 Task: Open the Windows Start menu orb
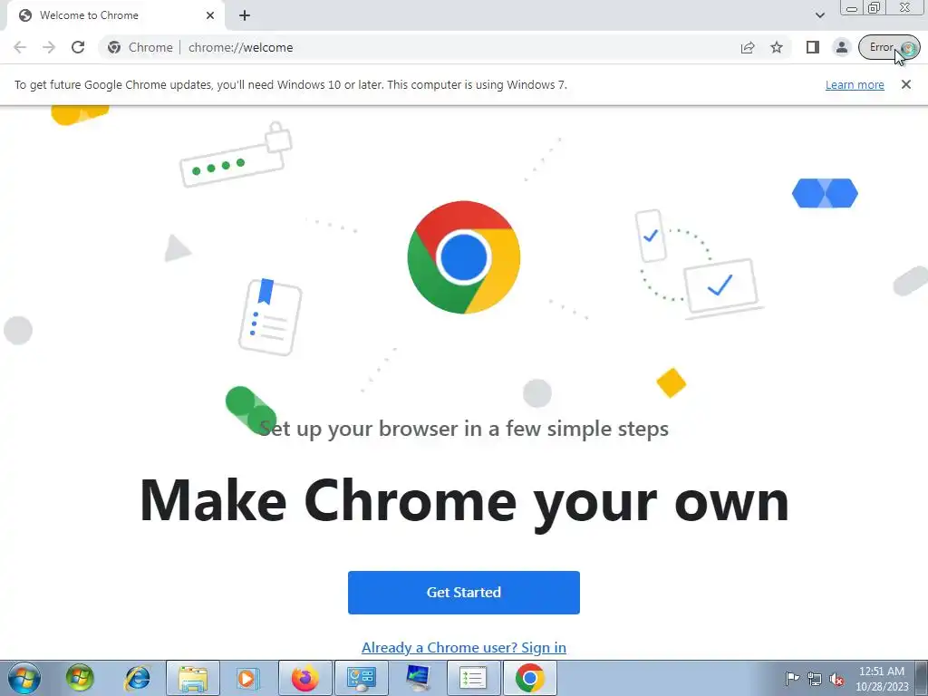[24, 678]
